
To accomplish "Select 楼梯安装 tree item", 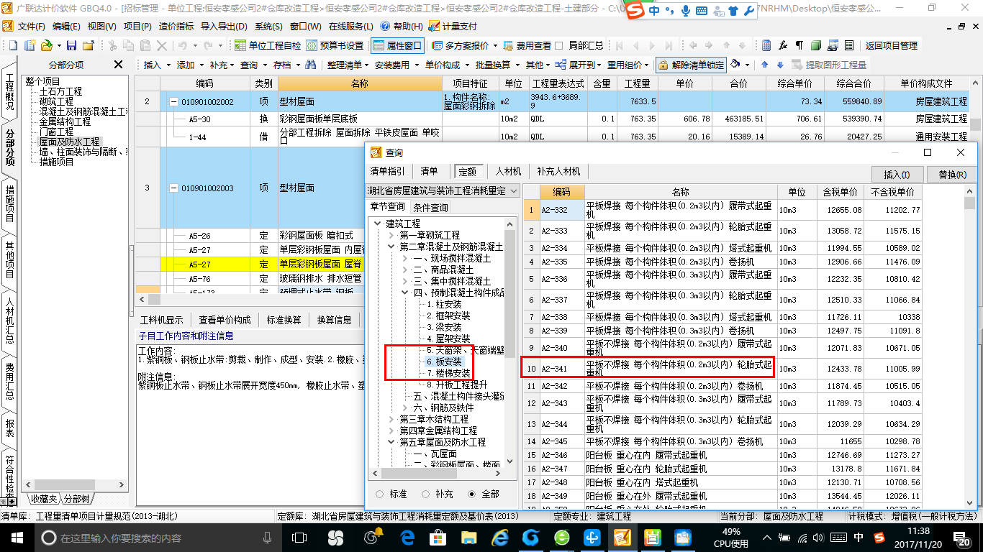I will point(448,373).
